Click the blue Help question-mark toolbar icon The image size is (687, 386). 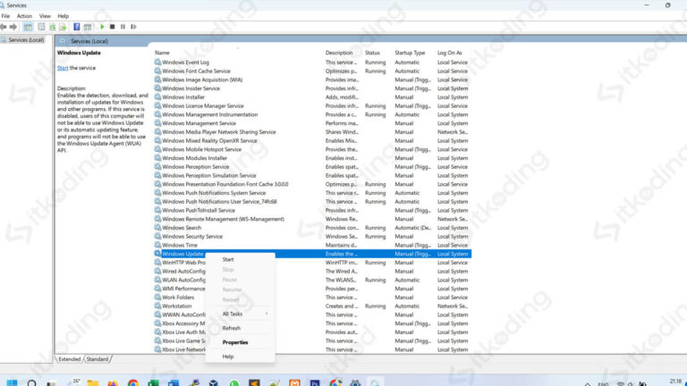coord(77,27)
